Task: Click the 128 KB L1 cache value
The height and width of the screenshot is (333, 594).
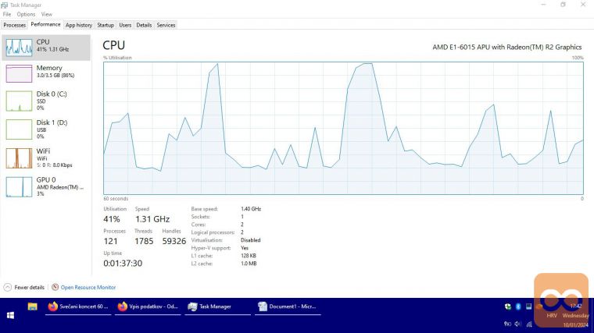Action: (248, 256)
